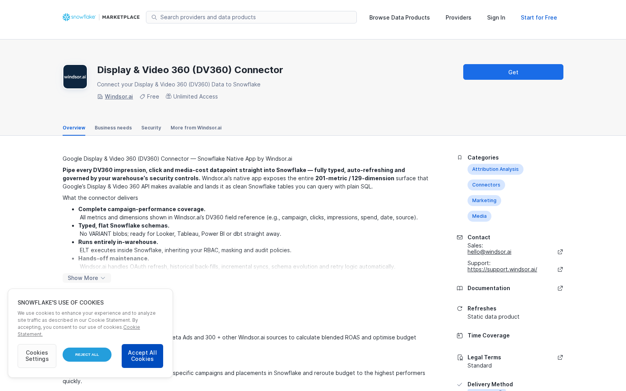Open the windsor.ai provider logo thumbnail
This screenshot has width=626, height=391.
75,77
